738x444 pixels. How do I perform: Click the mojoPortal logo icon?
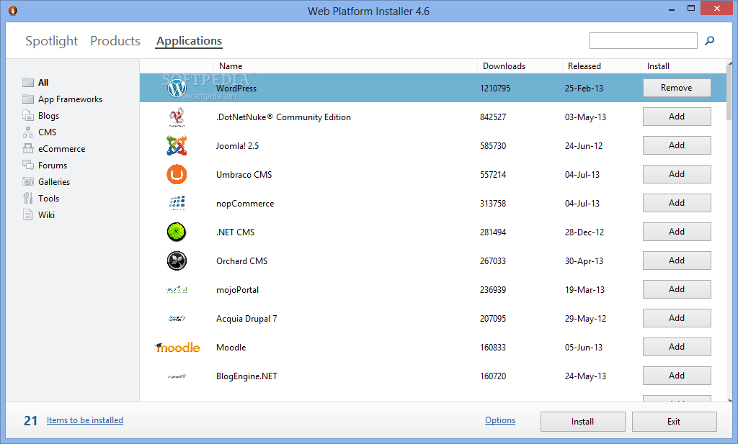(177, 289)
